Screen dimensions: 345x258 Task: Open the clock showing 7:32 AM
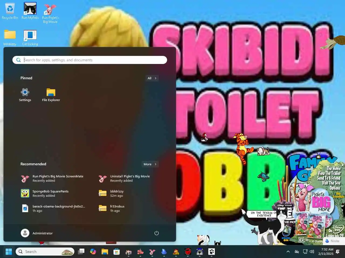pos(326,252)
